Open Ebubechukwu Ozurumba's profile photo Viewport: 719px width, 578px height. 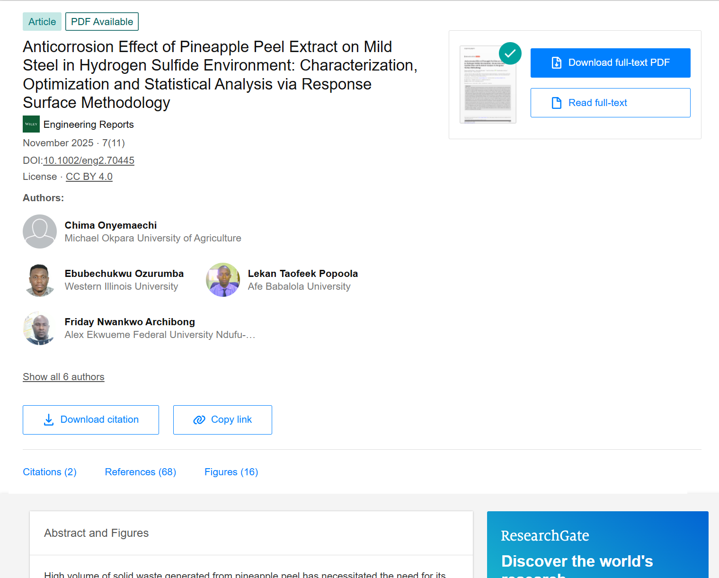[x=40, y=280]
